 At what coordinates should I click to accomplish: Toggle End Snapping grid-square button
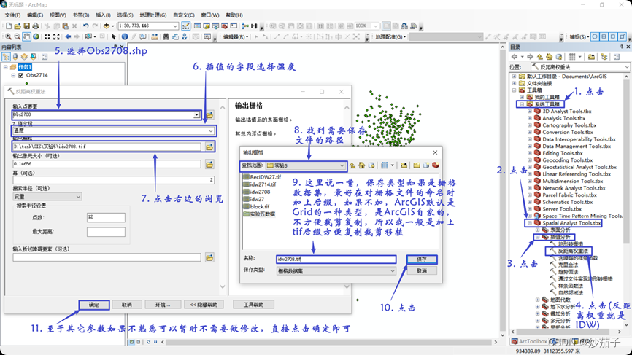click(604, 36)
